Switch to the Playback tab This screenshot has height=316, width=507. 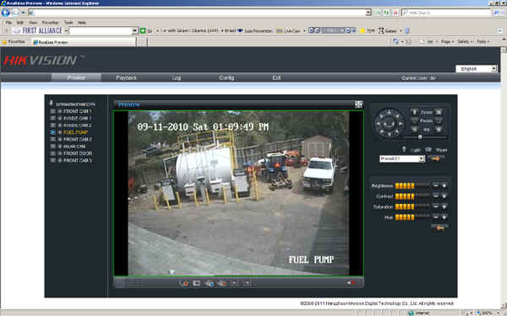coord(126,78)
